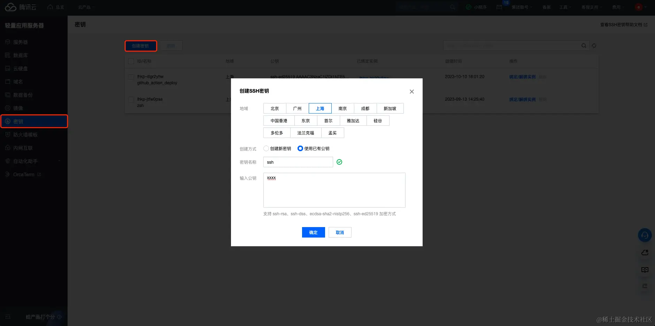The height and width of the screenshot is (326, 655).
Task: Select the 创建新密钥 radio option
Action: [266, 148]
